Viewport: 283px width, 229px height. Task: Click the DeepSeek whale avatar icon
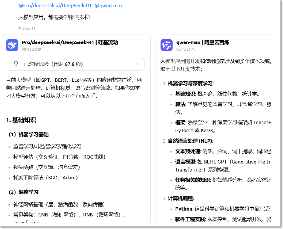(x=12, y=45)
